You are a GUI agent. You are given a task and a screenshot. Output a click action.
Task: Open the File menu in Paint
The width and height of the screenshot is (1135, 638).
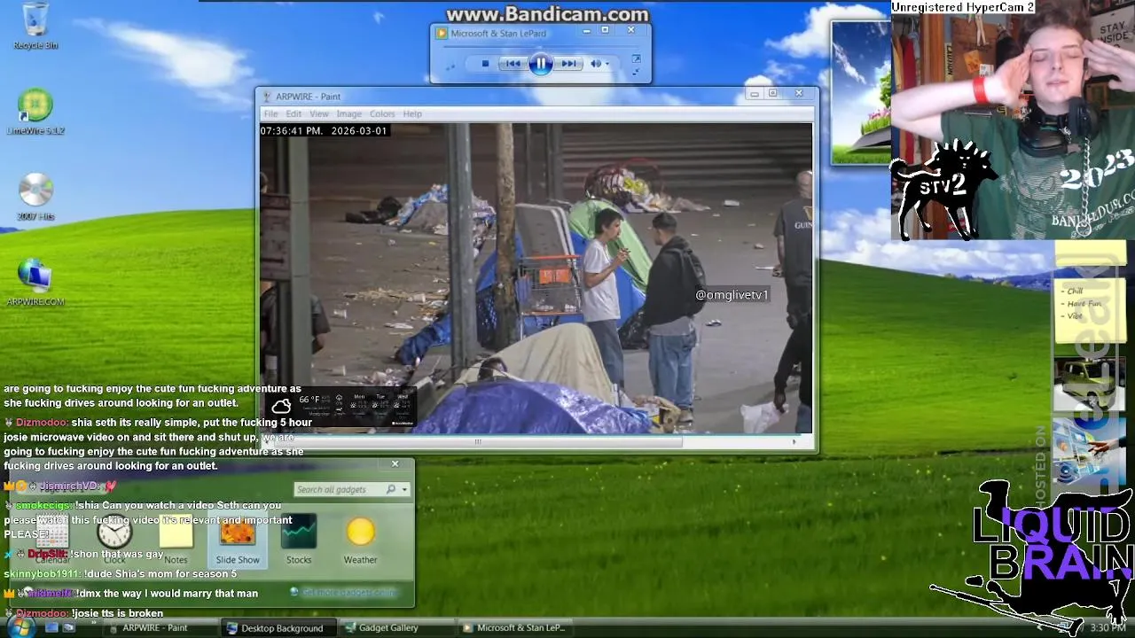pyautogui.click(x=270, y=114)
